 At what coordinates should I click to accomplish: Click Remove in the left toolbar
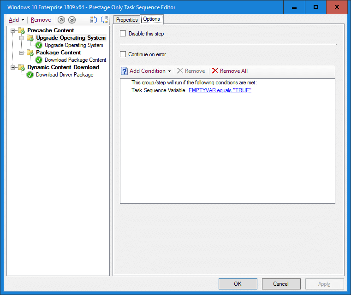(x=41, y=20)
